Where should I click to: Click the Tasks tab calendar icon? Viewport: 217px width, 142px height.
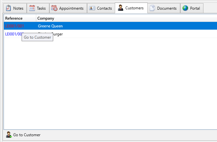tap(32, 8)
